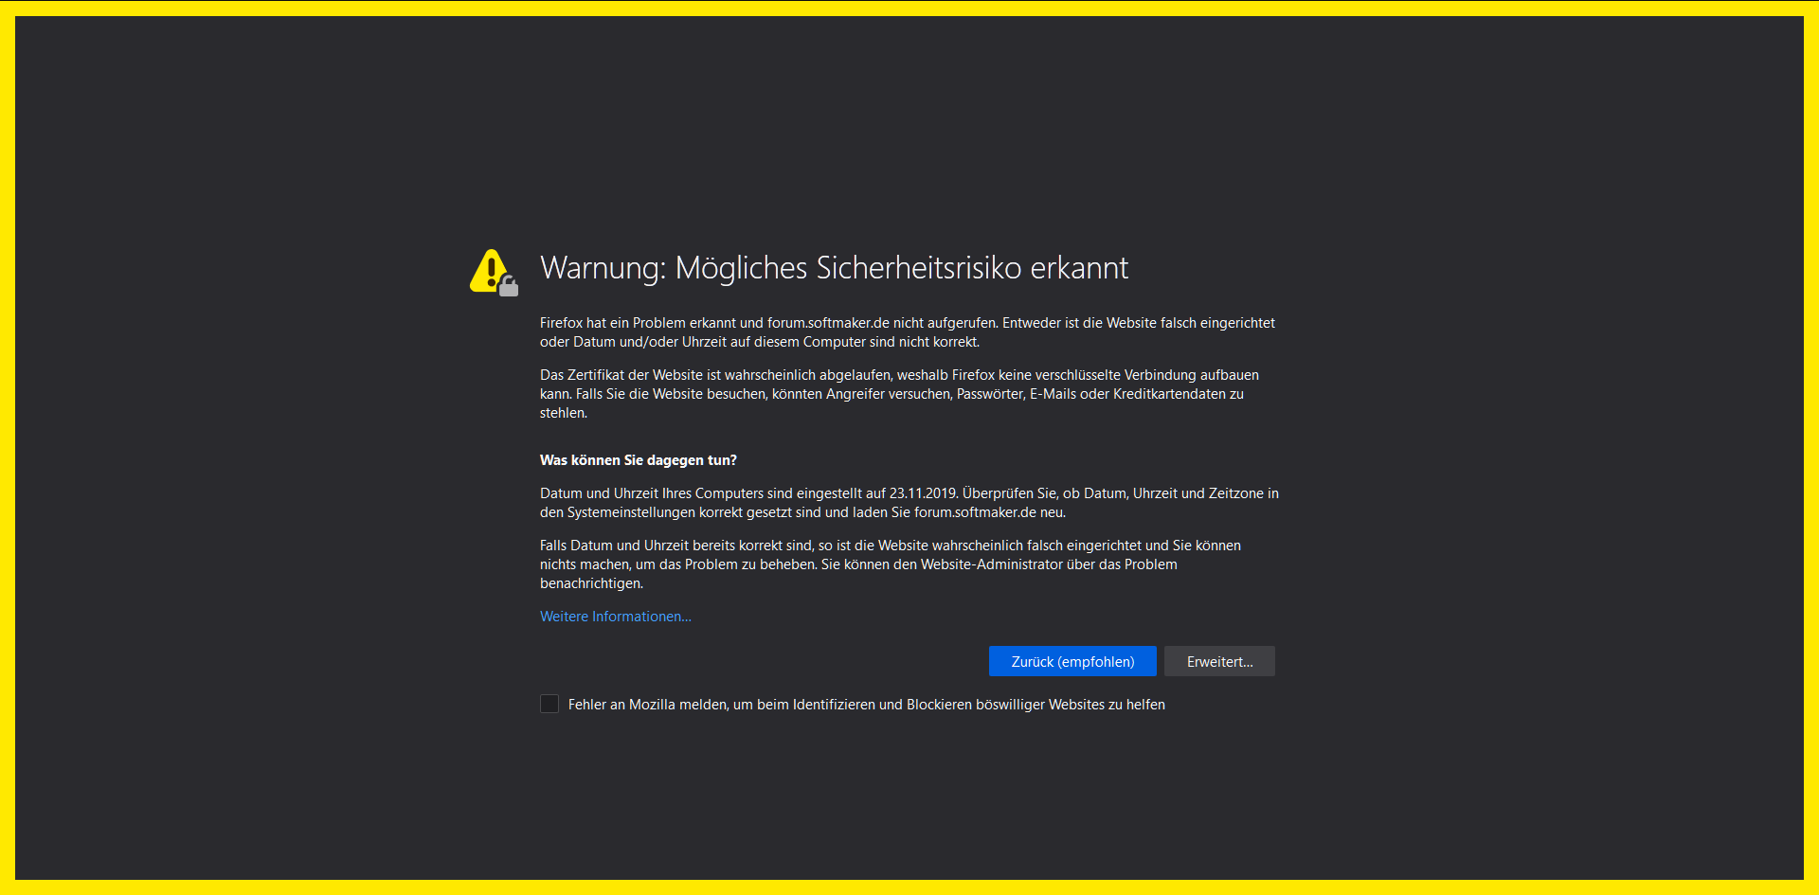The image size is (1819, 895).
Task: Click the text Was können Sie dagegen tun?
Action: click(x=639, y=460)
